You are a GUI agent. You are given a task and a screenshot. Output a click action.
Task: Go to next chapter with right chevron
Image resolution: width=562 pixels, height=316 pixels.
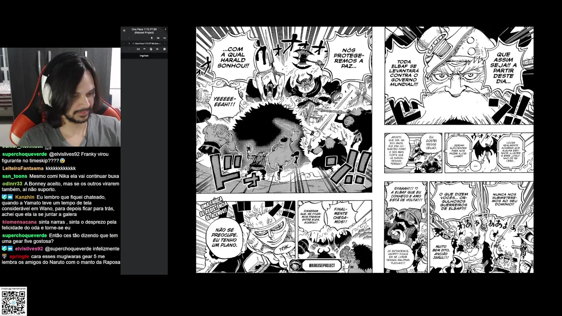click(165, 43)
